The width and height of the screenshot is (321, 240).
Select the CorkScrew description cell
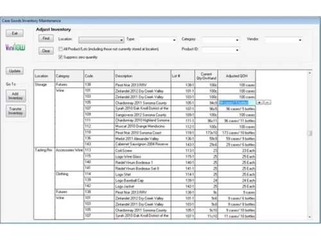(143, 150)
